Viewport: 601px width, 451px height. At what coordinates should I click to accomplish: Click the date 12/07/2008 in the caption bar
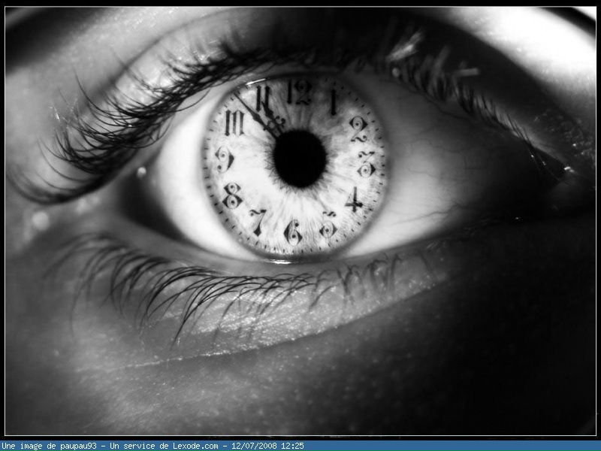pos(254,446)
